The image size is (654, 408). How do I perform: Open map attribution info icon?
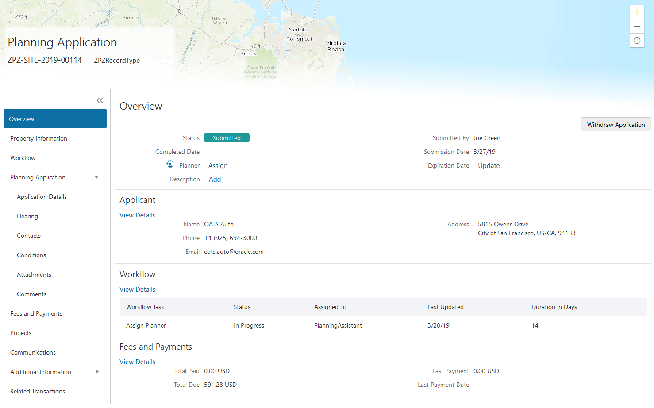point(637,40)
